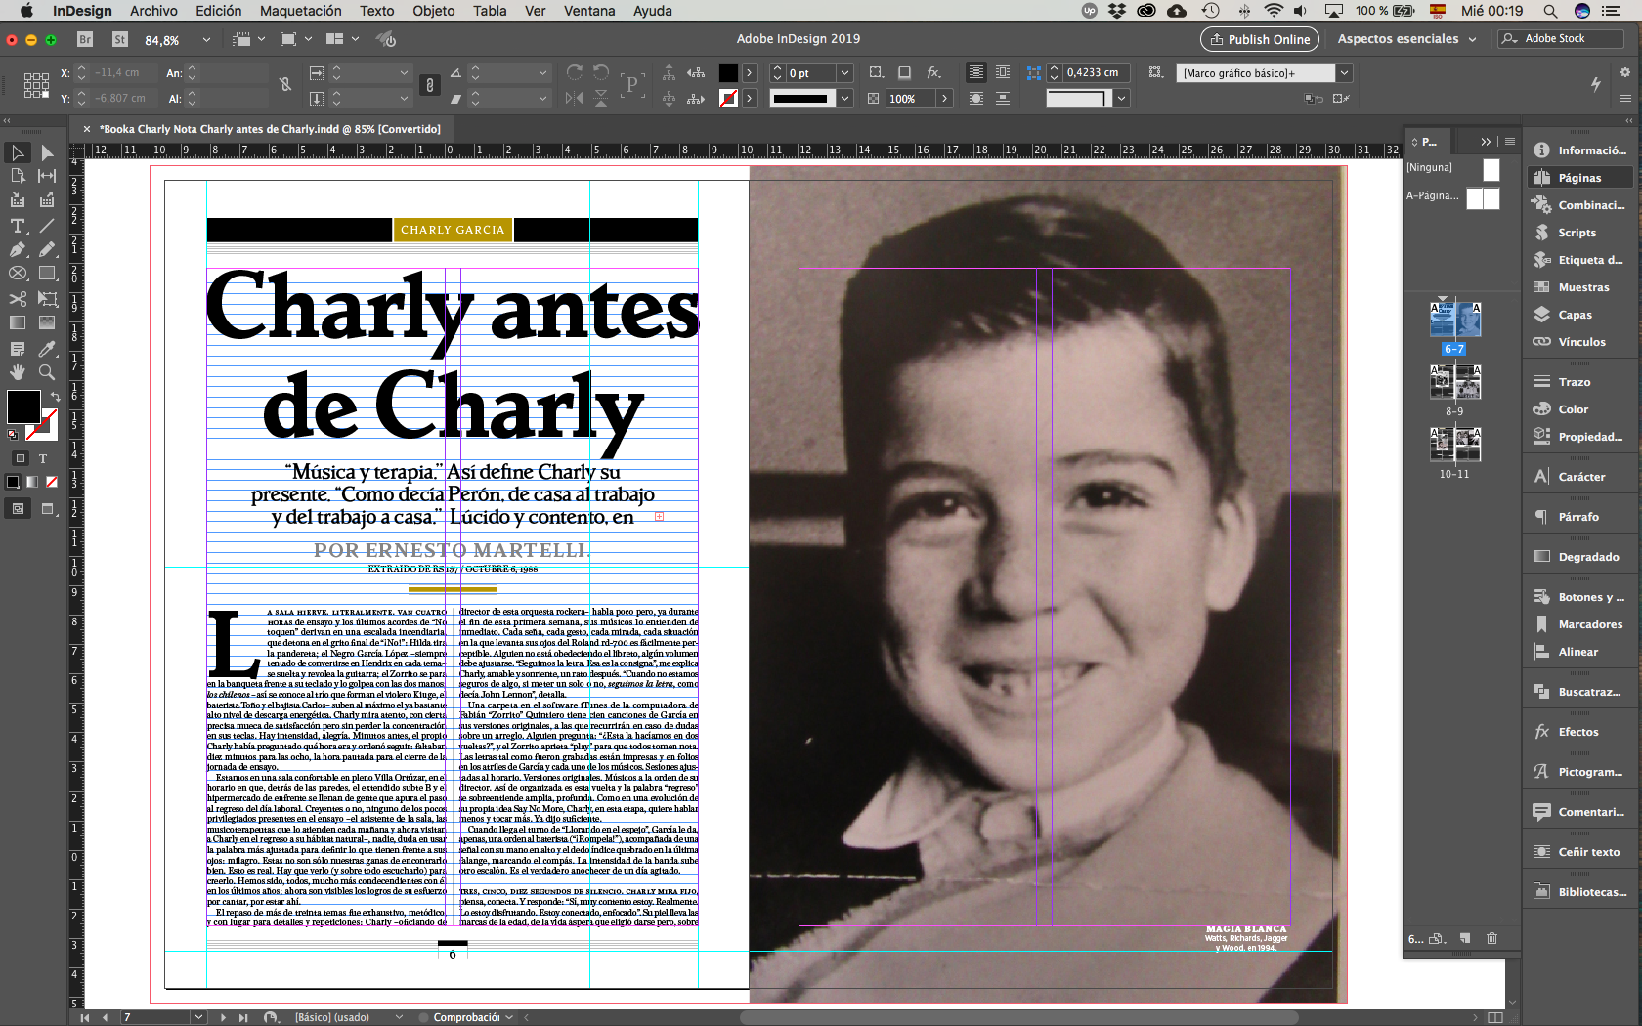The width and height of the screenshot is (1642, 1026).
Task: Open stroke type dropdown
Action: (845, 99)
